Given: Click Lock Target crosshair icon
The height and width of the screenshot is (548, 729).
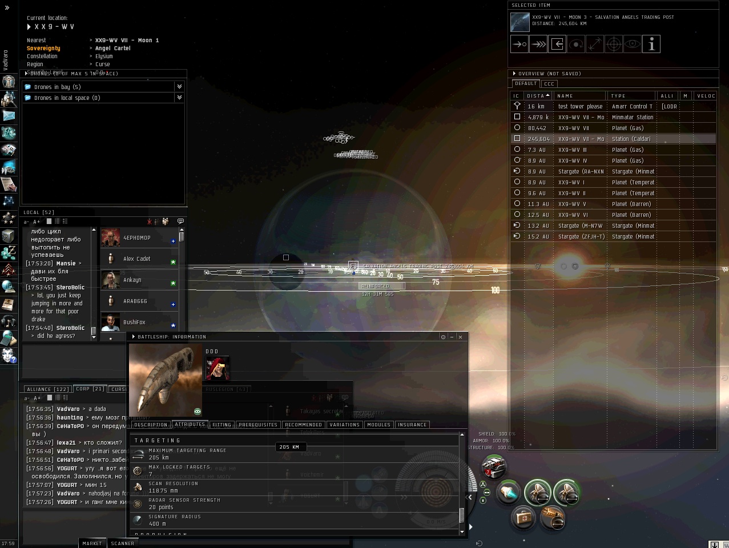Looking at the screenshot, I should (x=614, y=44).
